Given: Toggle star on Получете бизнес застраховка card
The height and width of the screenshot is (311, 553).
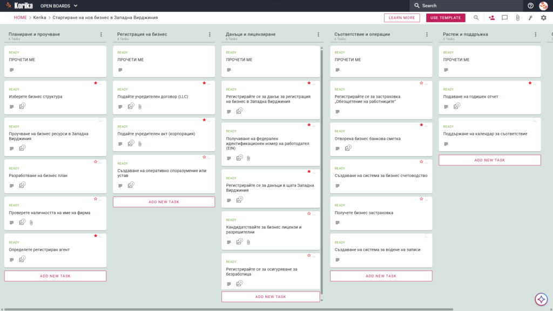Looking at the screenshot, I should (421, 199).
